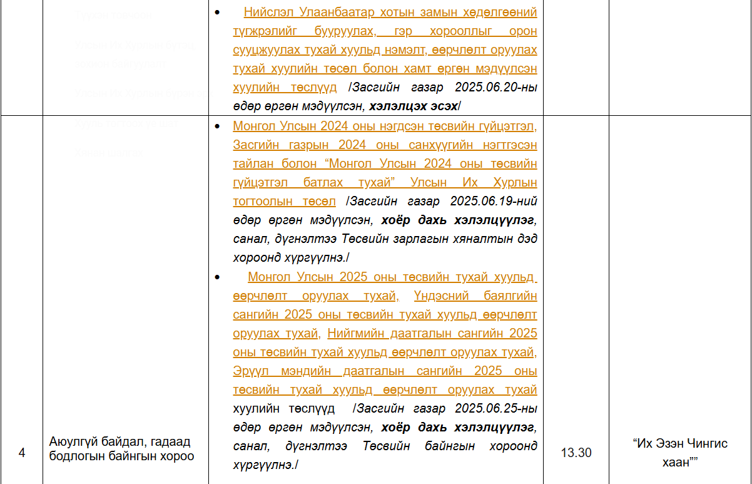Image resolution: width=752 pixels, height=484 pixels.
Task: Click the plain black text "хуулийн төслүүд"
Action: 283,409
